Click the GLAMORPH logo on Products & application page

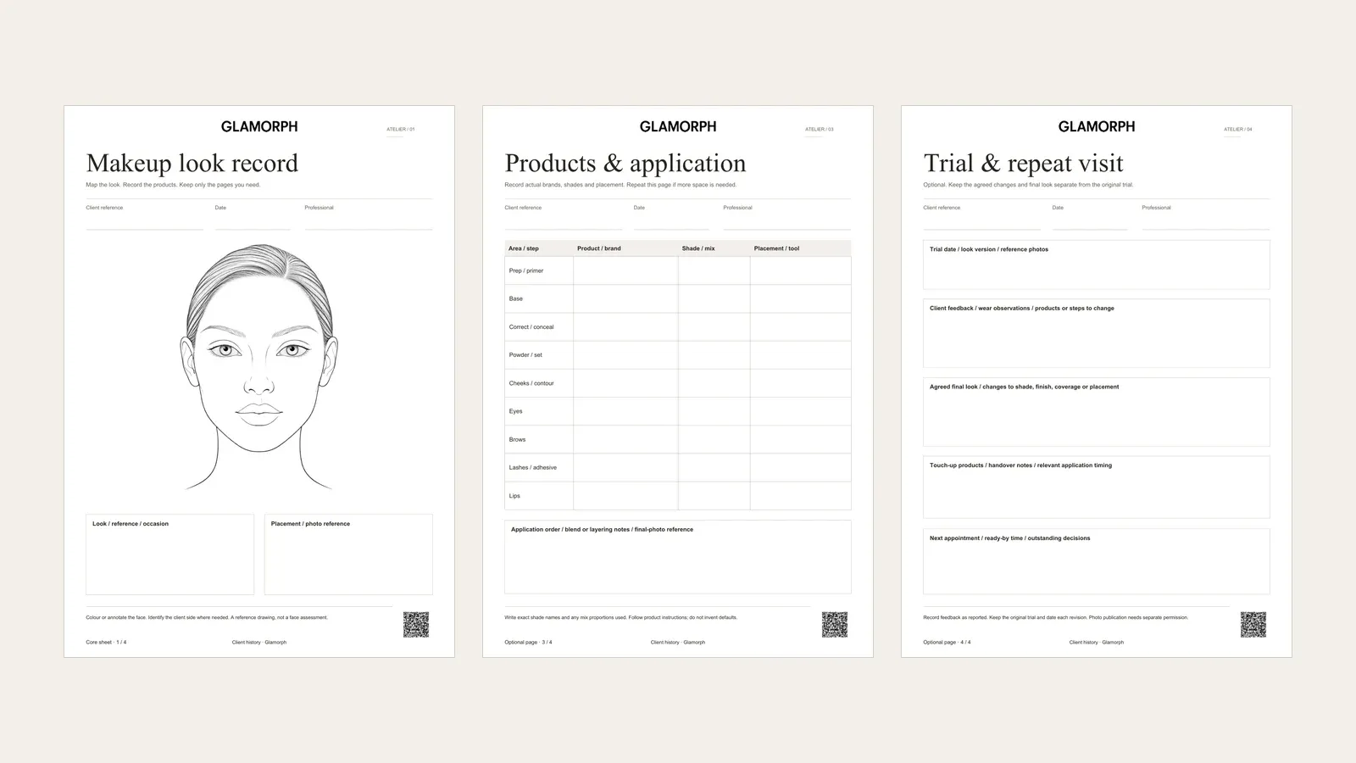pos(678,126)
